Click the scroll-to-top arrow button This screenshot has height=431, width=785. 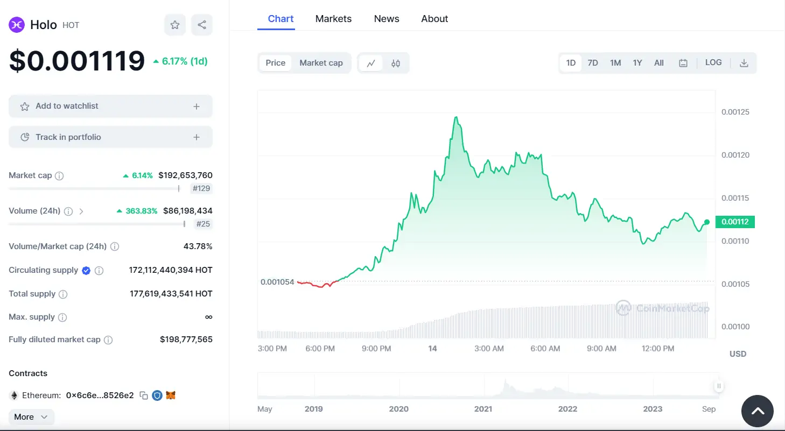[x=758, y=411]
